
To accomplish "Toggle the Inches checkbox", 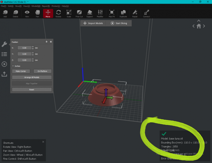I will point(13,66).
